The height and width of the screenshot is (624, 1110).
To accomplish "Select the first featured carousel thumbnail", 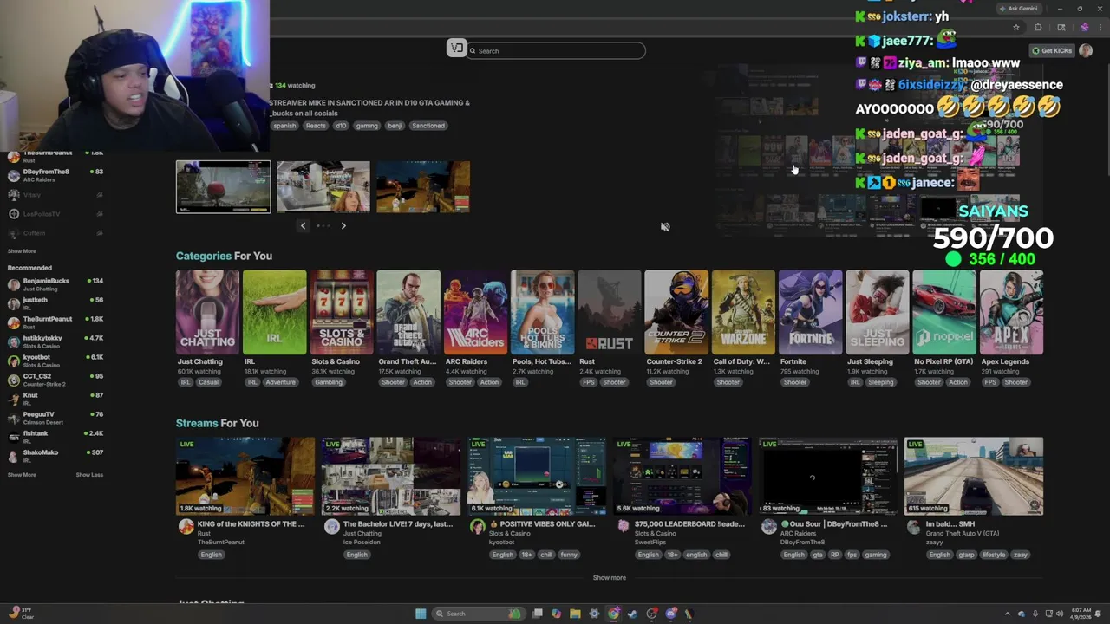I will pyautogui.click(x=224, y=186).
